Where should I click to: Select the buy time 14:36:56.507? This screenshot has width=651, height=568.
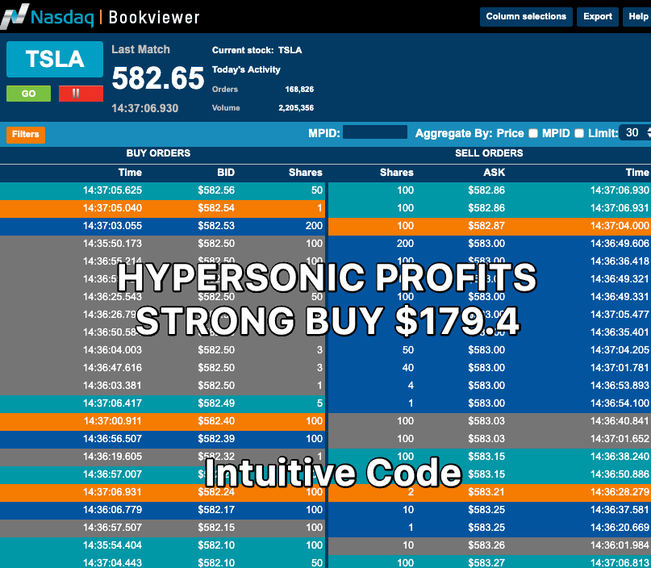pyautogui.click(x=112, y=439)
